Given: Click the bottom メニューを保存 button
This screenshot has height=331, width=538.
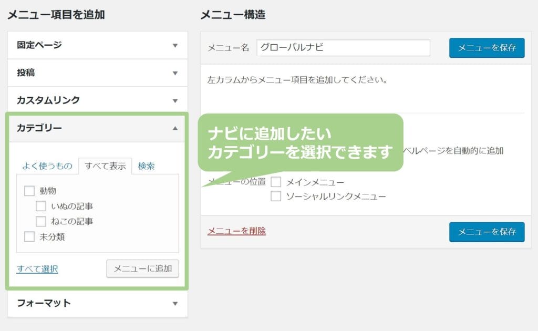Looking at the screenshot, I should [x=487, y=232].
